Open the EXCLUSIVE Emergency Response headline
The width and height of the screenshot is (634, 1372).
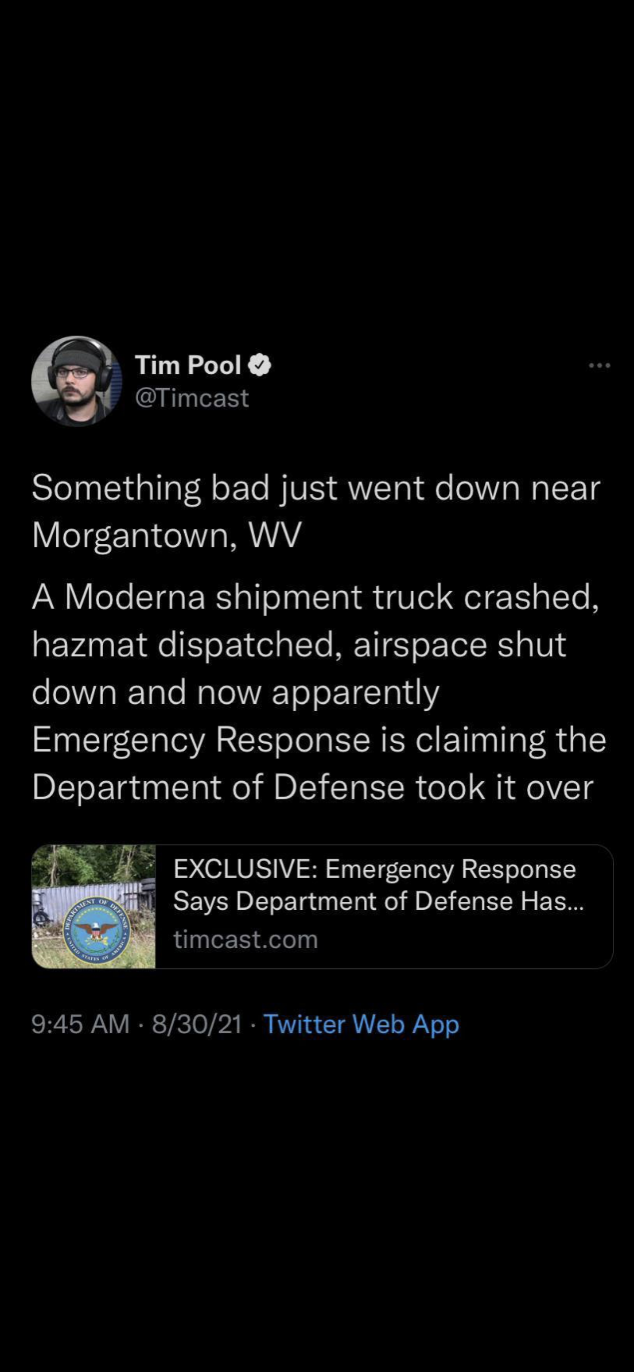coord(375,869)
